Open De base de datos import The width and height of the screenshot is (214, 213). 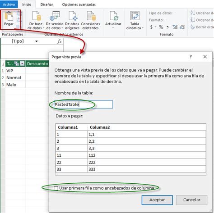tap(36, 20)
